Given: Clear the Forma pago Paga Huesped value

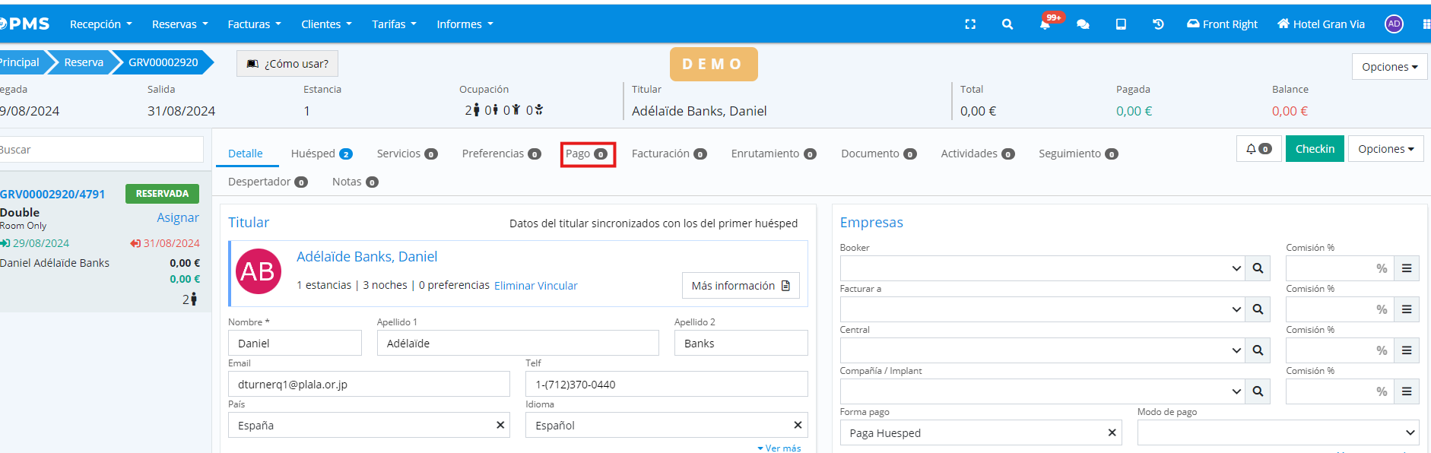Looking at the screenshot, I should pyautogui.click(x=1112, y=432).
